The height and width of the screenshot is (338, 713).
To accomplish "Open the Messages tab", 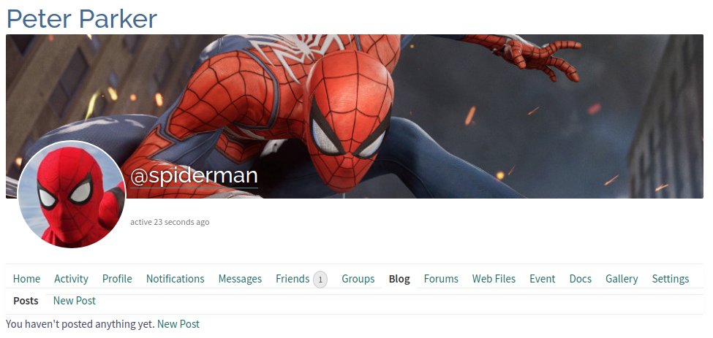I will (240, 279).
